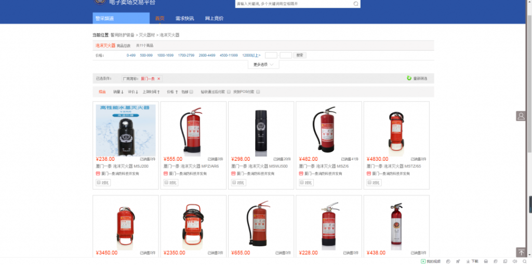Open the 首页 tab
The width and height of the screenshot is (532, 265).
pos(160,18)
